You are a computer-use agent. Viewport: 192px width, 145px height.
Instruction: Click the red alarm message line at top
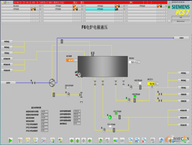(x=90, y=3)
